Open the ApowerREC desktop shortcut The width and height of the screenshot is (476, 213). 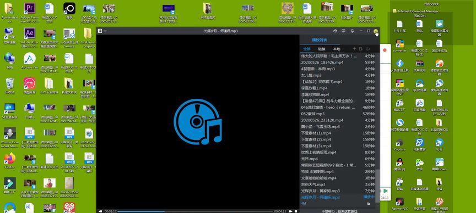[x=399, y=204]
